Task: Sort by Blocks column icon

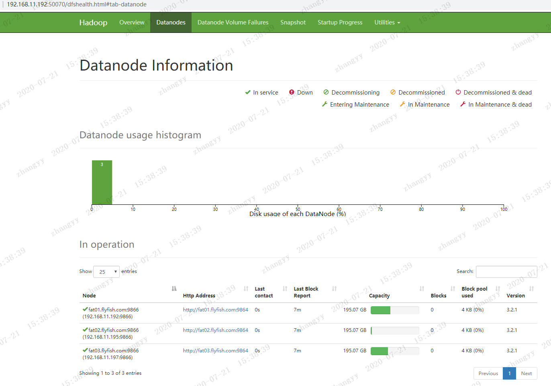Action: point(453,289)
